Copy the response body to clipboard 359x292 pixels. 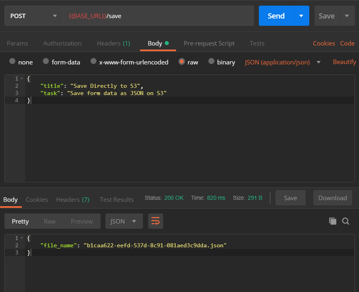point(332,221)
